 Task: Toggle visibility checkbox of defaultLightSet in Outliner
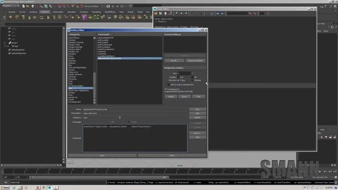pyautogui.click(x=10, y=50)
